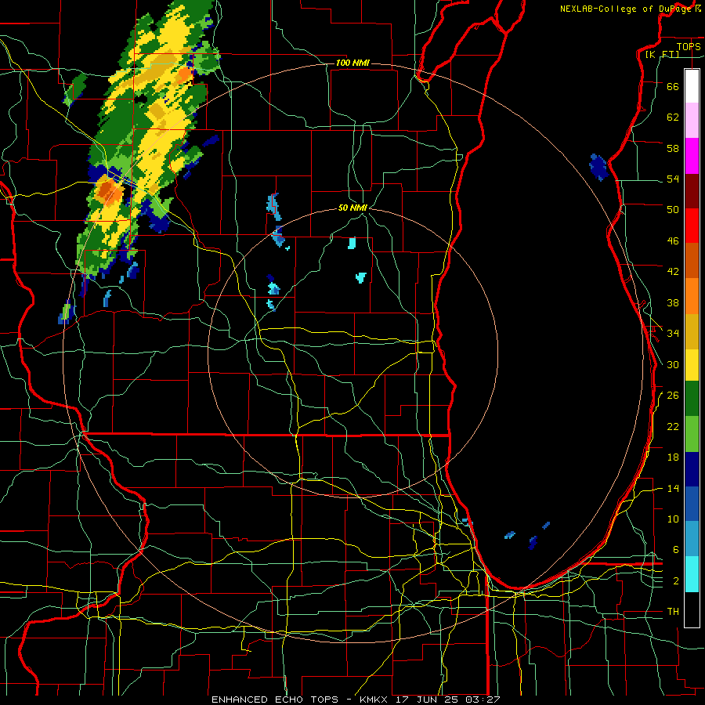The height and width of the screenshot is (705, 705).
Task: Pick the dark green legend color segment
Action: point(692,399)
